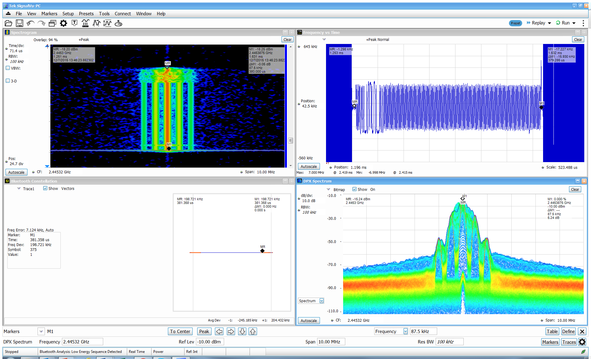Image resolution: width=591 pixels, height=359 pixels.
Task: Open the Markers menu
Action: click(49, 14)
